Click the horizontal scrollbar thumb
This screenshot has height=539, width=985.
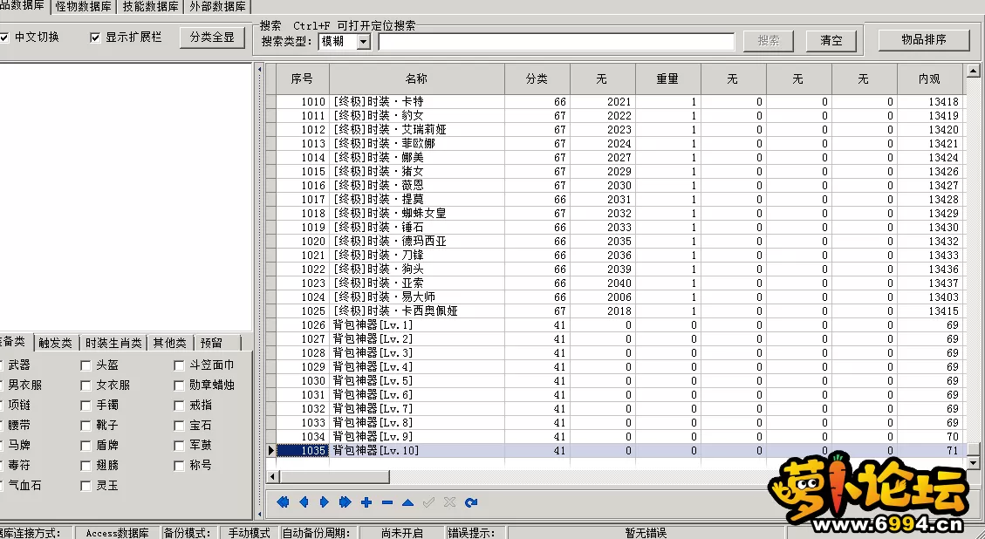pyautogui.click(x=334, y=477)
